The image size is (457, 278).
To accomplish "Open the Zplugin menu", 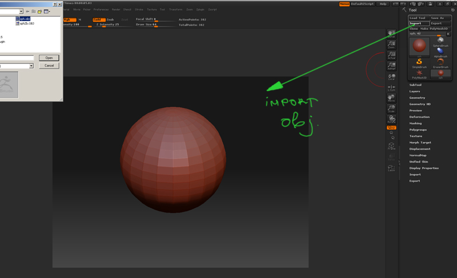I will pos(200,10).
